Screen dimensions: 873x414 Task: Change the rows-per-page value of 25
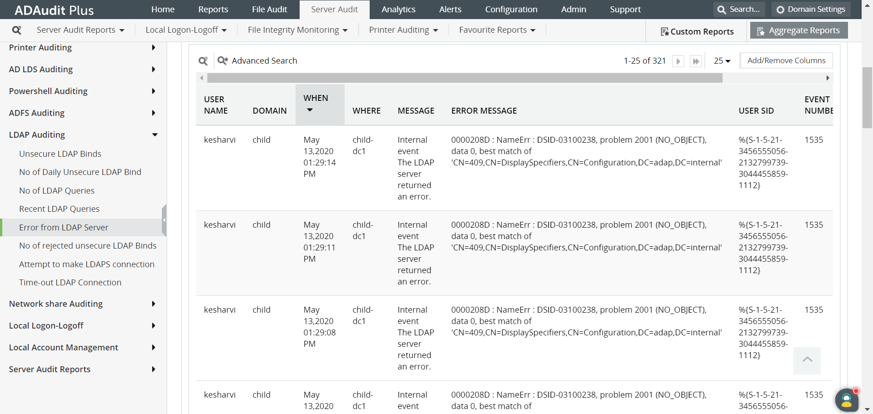tap(722, 61)
